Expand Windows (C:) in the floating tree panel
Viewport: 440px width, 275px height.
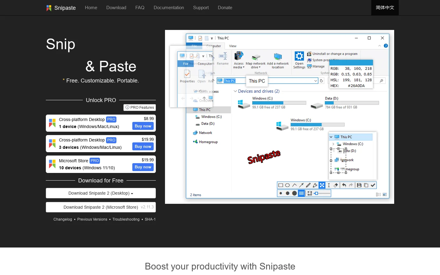tap(333, 144)
